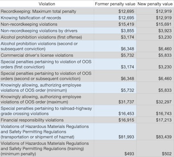Click the Recordkeeping: Maximum total penalty cell
Viewport: 174px width, 157px height.
[x=47, y=11]
